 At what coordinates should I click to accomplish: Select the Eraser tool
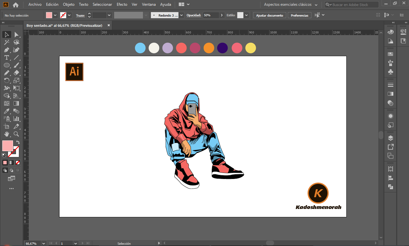(16, 73)
